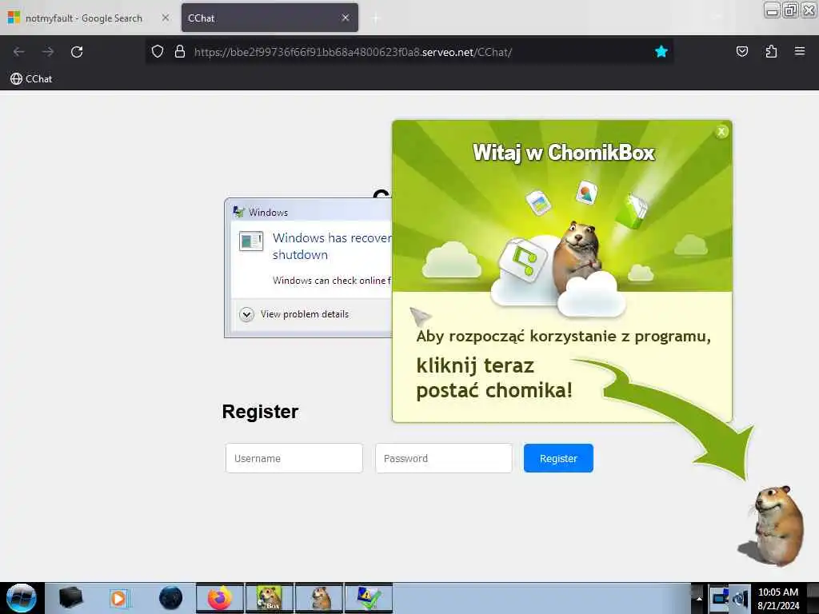The width and height of the screenshot is (819, 614).
Task: Reload the page with the refresh icon
Action: 77,52
